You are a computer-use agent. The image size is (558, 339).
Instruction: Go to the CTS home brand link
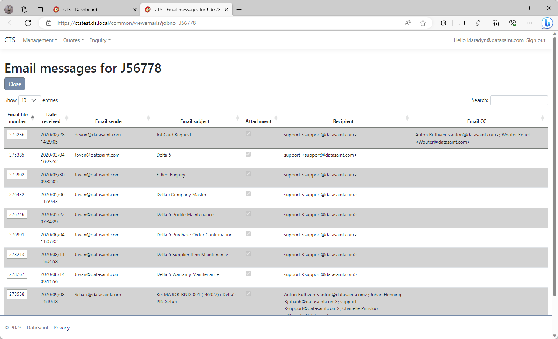[x=10, y=40]
